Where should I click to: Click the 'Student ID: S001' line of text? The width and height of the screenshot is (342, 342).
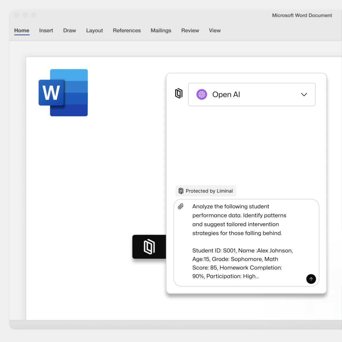coord(243,250)
